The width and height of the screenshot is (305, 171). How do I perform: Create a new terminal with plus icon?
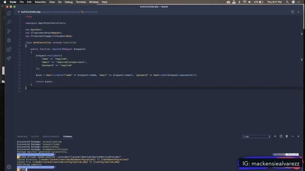tap(275, 136)
